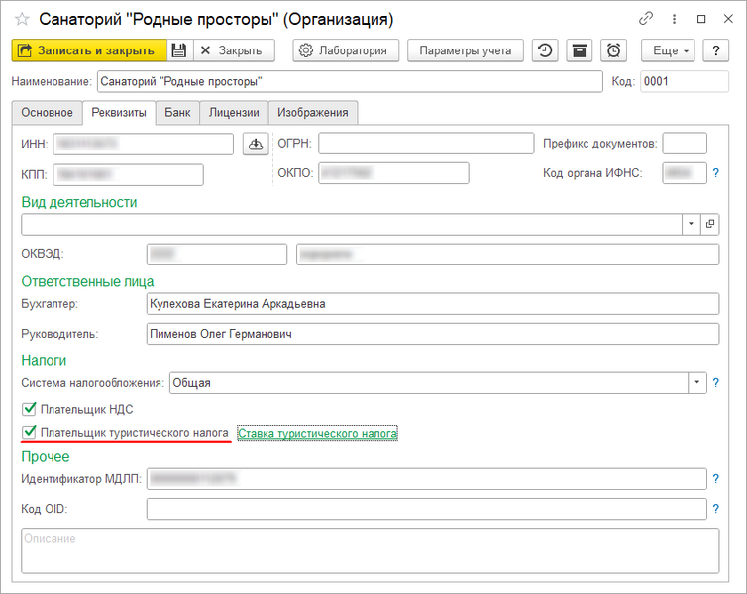Open the history clock icon
This screenshot has height=594, width=747.
tap(545, 50)
